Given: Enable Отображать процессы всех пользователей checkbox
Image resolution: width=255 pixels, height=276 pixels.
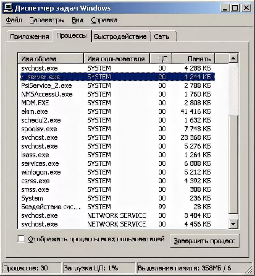Looking at the screenshot, I should [21, 239].
